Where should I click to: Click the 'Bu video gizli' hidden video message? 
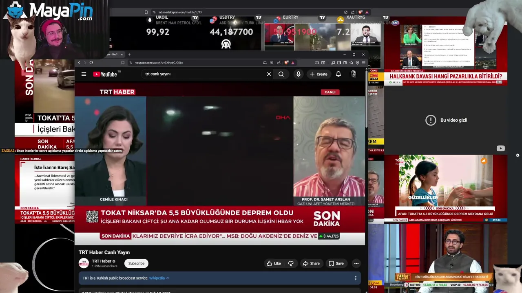447,120
